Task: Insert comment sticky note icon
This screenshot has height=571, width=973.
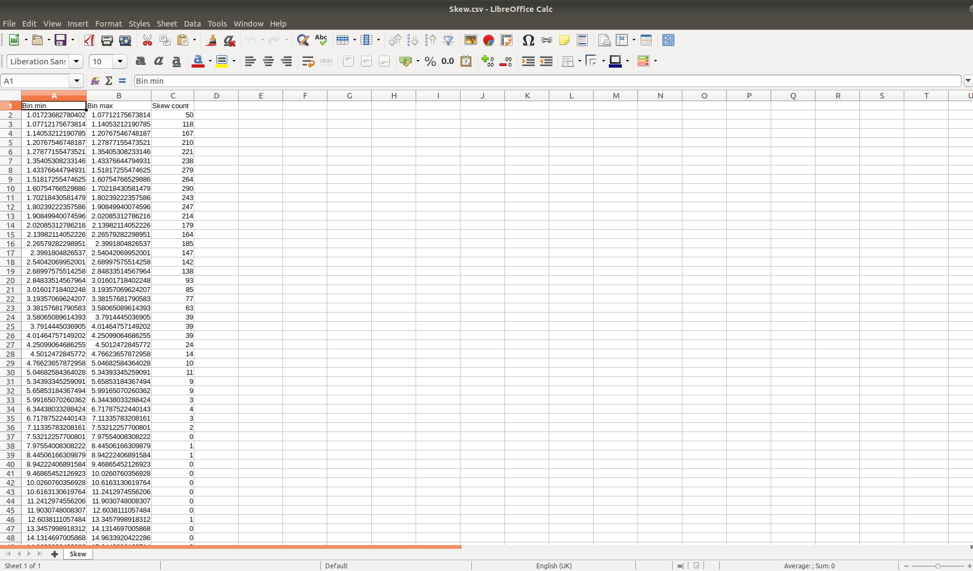Action: coord(564,40)
